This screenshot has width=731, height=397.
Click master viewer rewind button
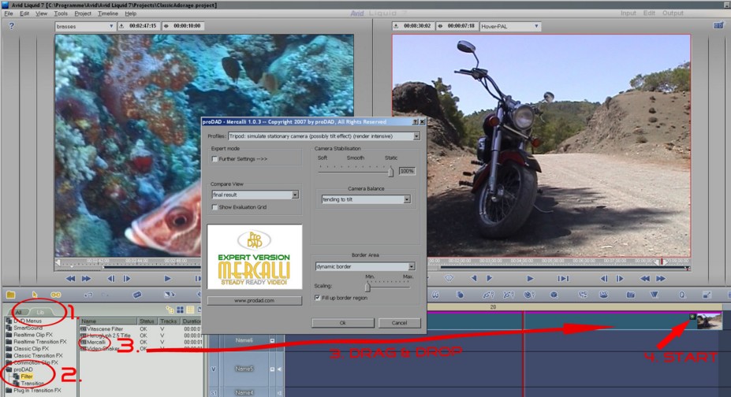645,278
